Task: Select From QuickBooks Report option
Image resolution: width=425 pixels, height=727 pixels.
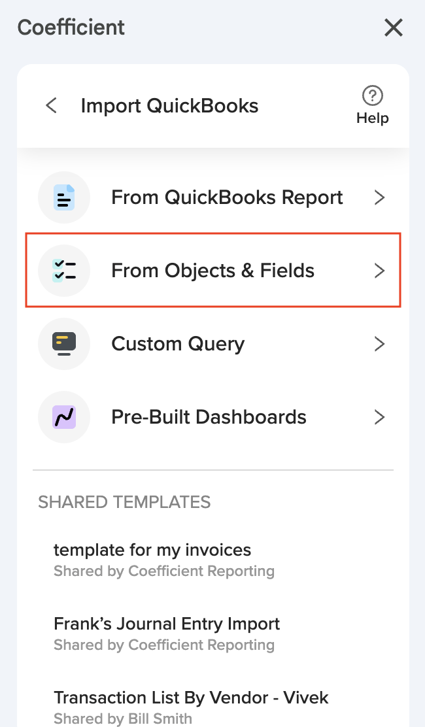Action: point(227,197)
